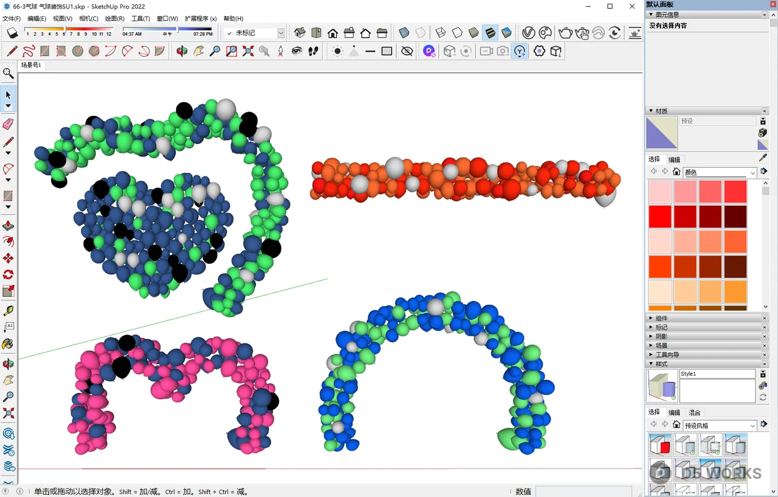
Task: Select the Rotate tool in left toolbar
Action: 9,275
